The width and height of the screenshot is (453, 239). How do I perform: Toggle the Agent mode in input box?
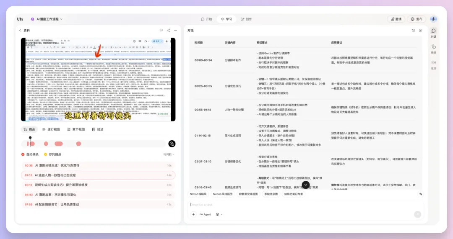click(x=206, y=214)
